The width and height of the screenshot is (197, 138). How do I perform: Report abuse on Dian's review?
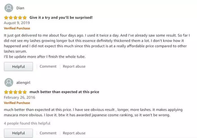pyautogui.click(x=74, y=66)
